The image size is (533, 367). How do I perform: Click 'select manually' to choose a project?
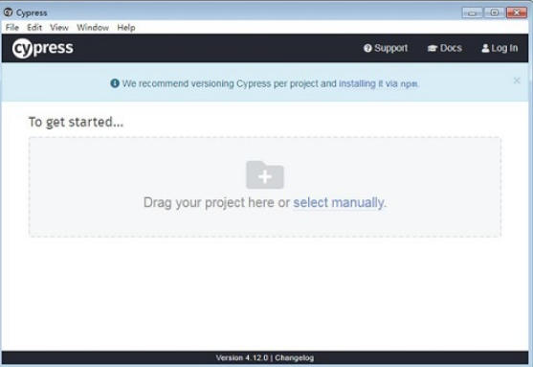(x=339, y=202)
